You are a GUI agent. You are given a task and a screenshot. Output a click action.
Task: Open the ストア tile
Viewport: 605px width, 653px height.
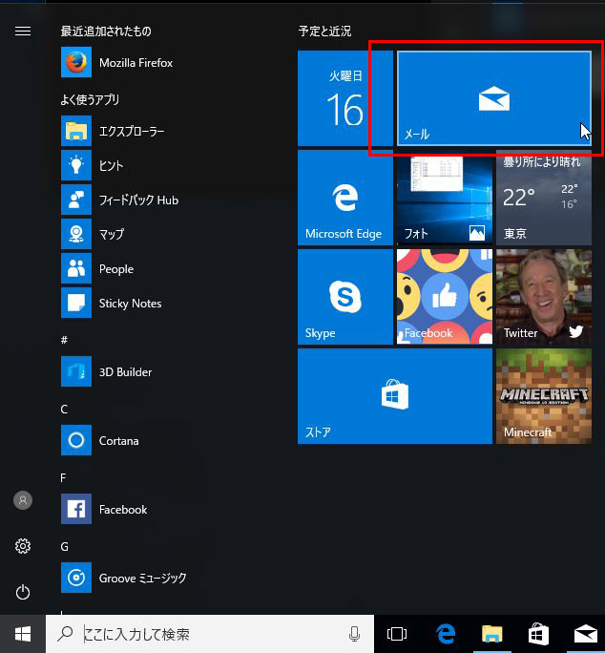tap(395, 396)
